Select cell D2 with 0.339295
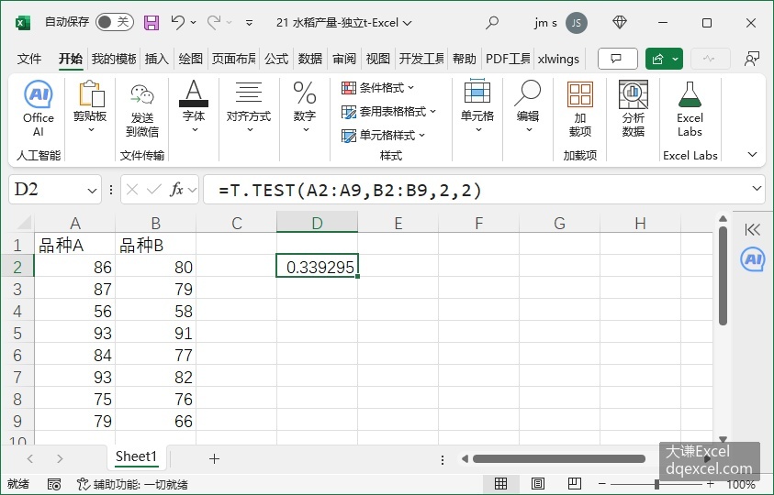774x495 pixels. pyautogui.click(x=317, y=267)
